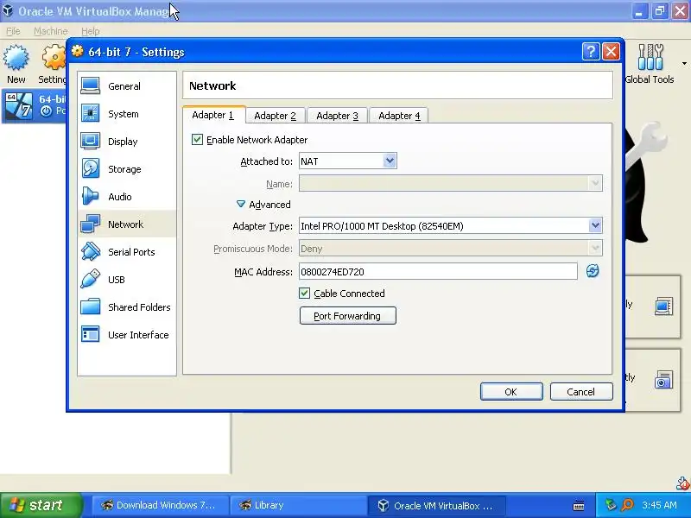Select the Network category in sidebar
Screen dimensions: 691x518
coord(126,224)
